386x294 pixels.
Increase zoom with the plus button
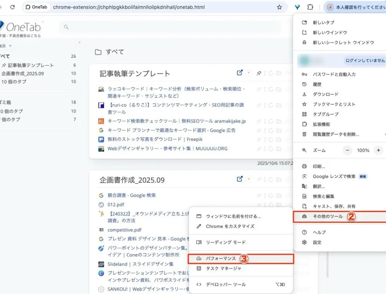[x=378, y=150]
